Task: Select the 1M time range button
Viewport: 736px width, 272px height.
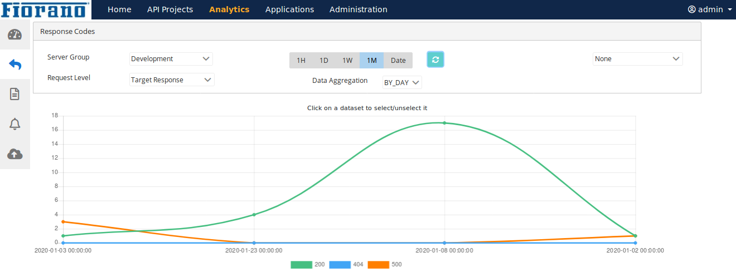Action: 371,60
